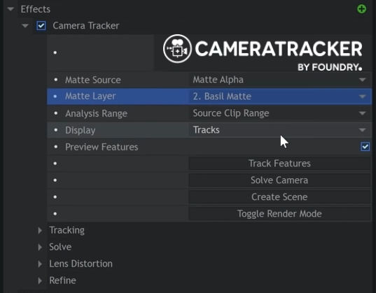Toggle keyframe dot beside Preview Features
Image resolution: width=376 pixels, height=293 pixels.
[55, 147]
